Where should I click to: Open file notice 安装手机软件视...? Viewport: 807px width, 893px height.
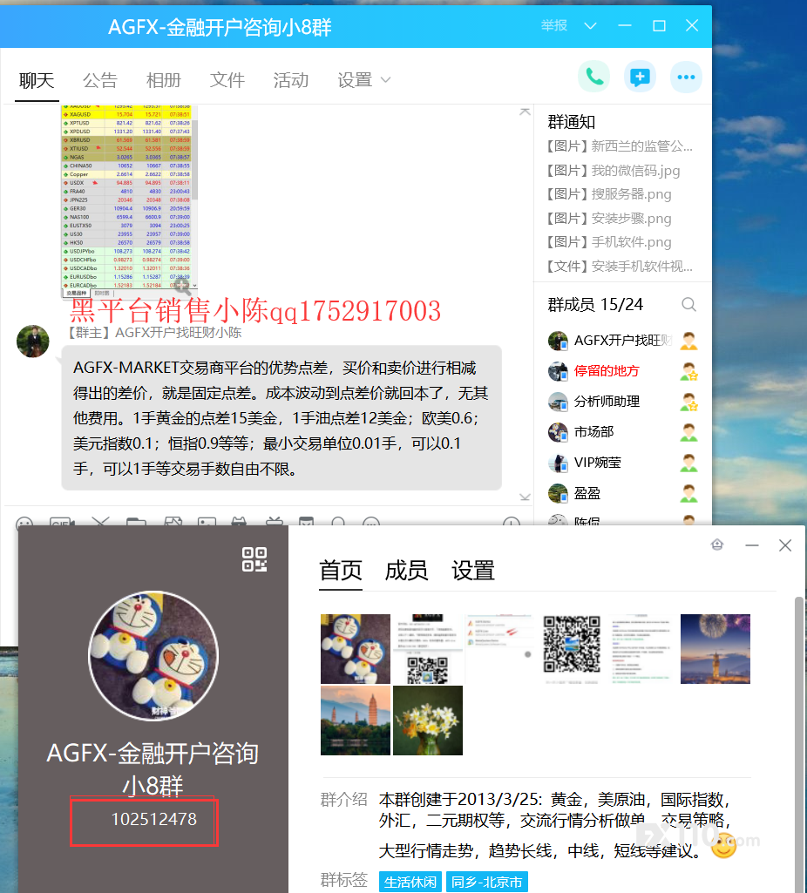pyautogui.click(x=620, y=266)
